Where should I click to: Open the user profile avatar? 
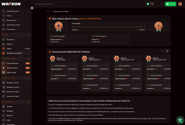click(x=180, y=4)
